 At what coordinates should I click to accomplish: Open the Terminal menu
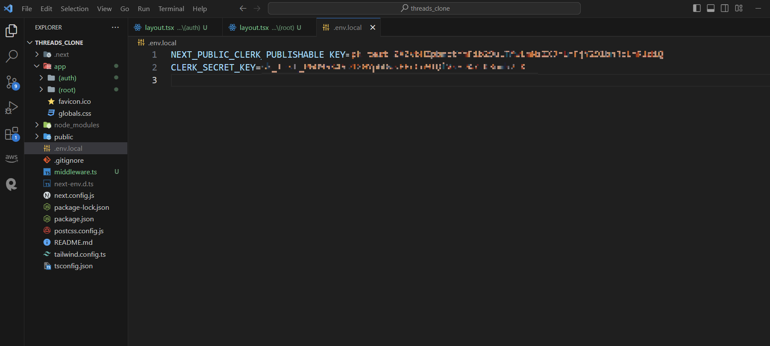click(171, 9)
